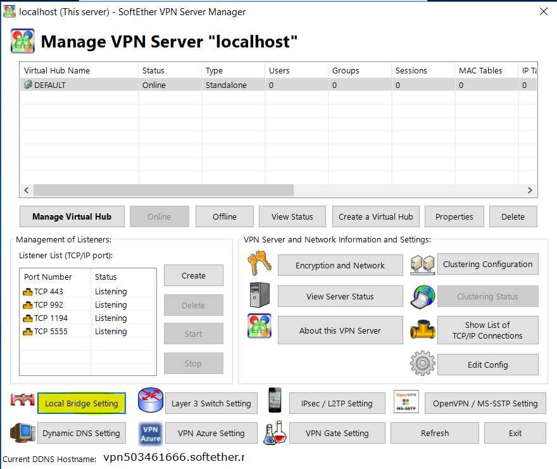The height and width of the screenshot is (469, 557).
Task: Click the SoftEther logo icon beside About this VPN Server
Action: point(260,326)
